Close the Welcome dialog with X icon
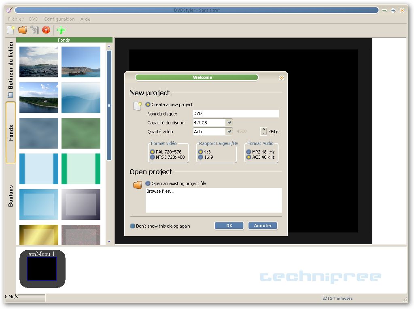 [x=282, y=78]
